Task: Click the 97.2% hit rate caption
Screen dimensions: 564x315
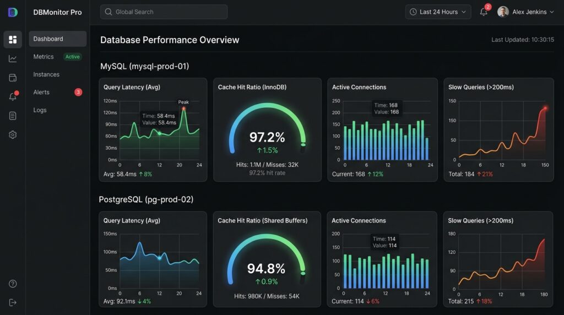Action: pos(267,173)
